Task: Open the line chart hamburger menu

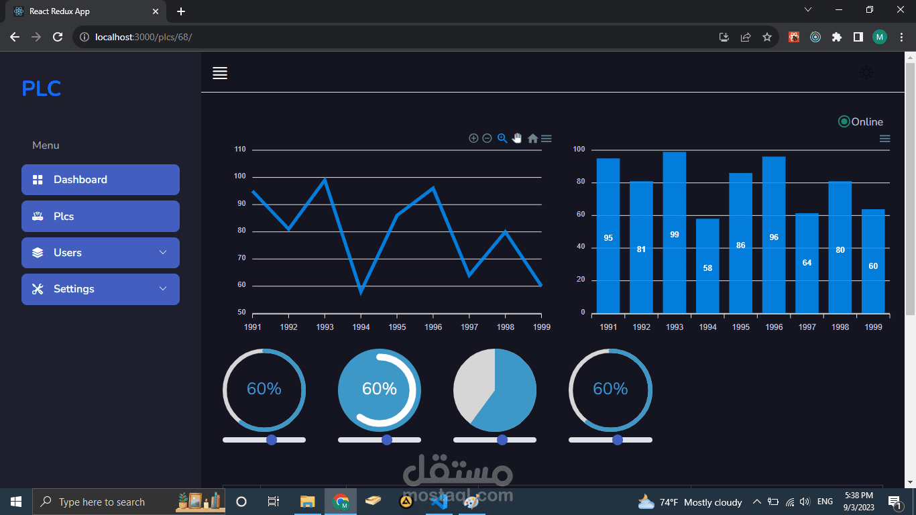Action: click(547, 138)
